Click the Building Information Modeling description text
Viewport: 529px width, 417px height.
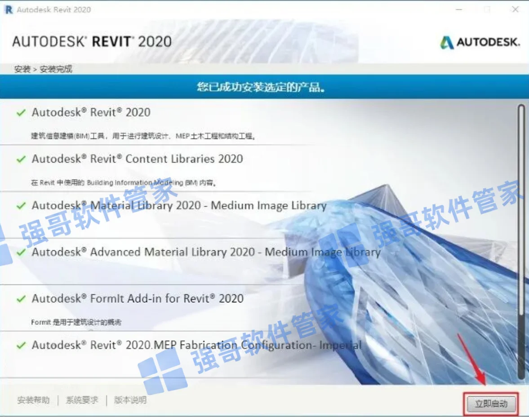click(x=124, y=182)
